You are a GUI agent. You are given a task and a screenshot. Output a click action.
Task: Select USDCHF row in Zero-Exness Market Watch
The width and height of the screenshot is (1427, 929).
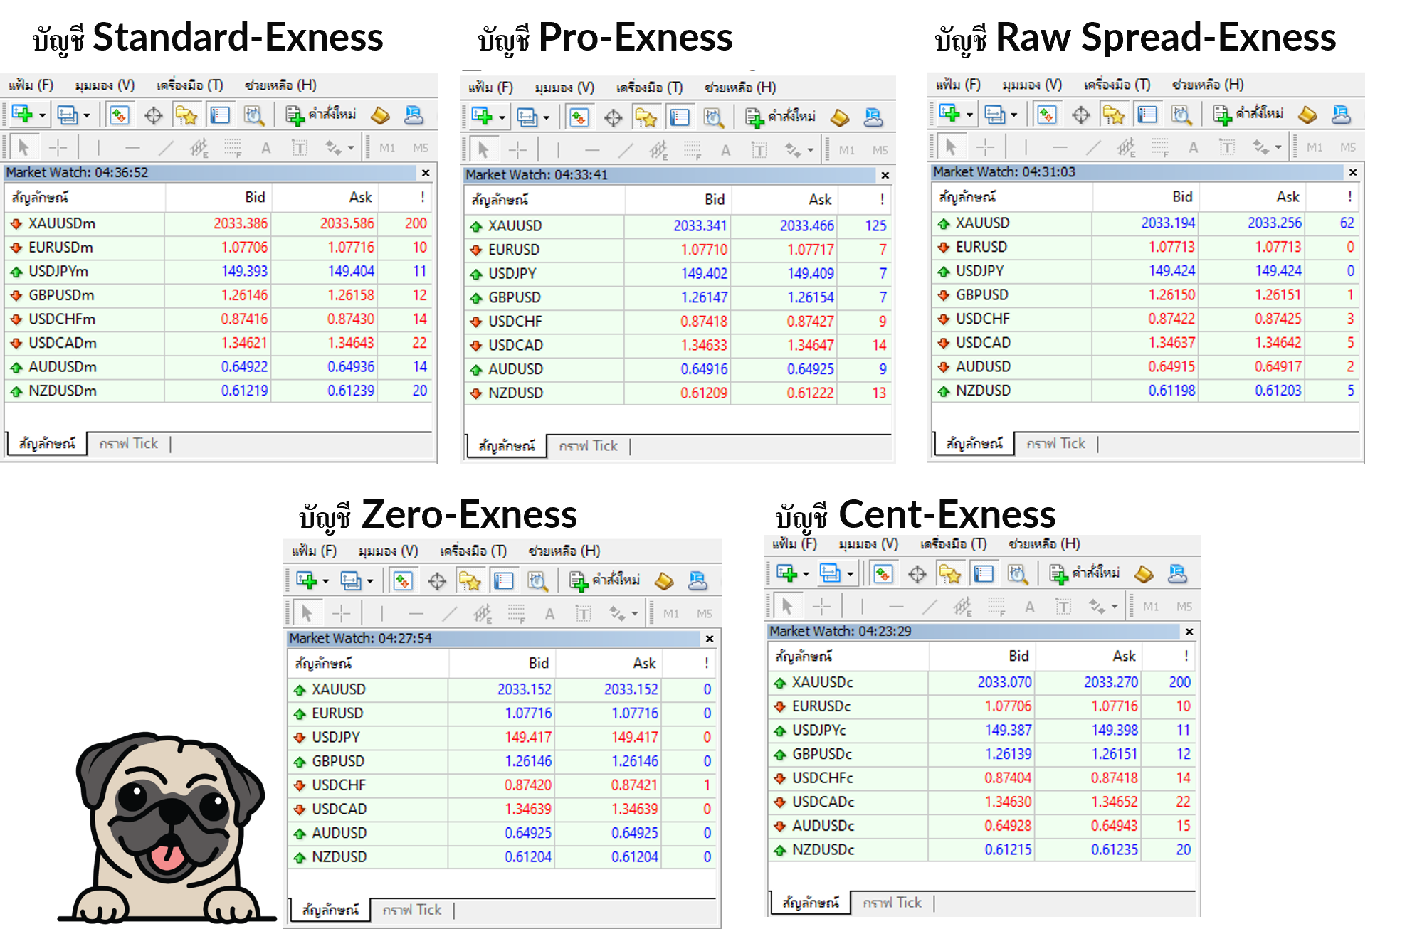[502, 785]
